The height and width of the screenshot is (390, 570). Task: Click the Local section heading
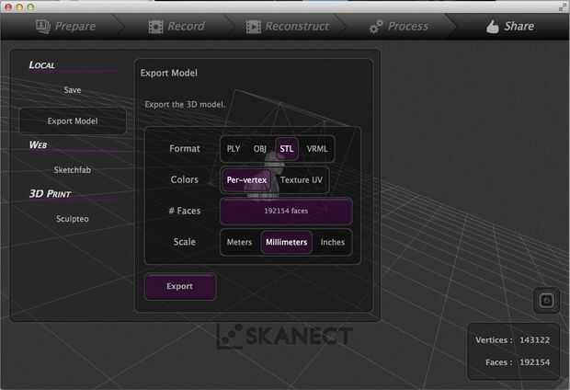point(41,65)
